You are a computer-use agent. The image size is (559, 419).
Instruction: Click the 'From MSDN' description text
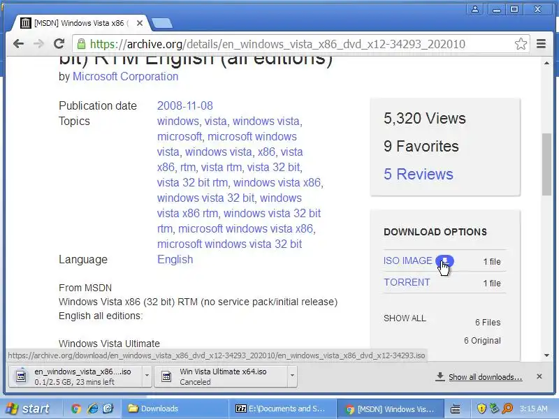click(x=85, y=288)
